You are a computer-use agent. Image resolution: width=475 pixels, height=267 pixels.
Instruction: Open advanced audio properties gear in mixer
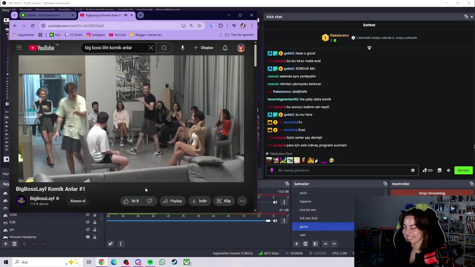110,244
